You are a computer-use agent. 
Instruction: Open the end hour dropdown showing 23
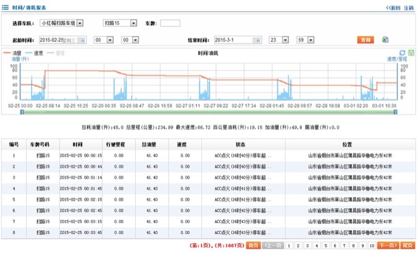pyautogui.click(x=285, y=40)
